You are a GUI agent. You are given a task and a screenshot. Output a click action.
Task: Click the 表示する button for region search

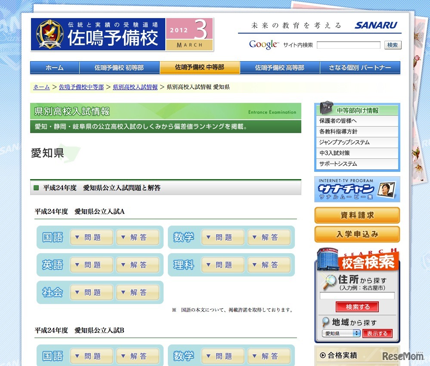tap(377, 333)
